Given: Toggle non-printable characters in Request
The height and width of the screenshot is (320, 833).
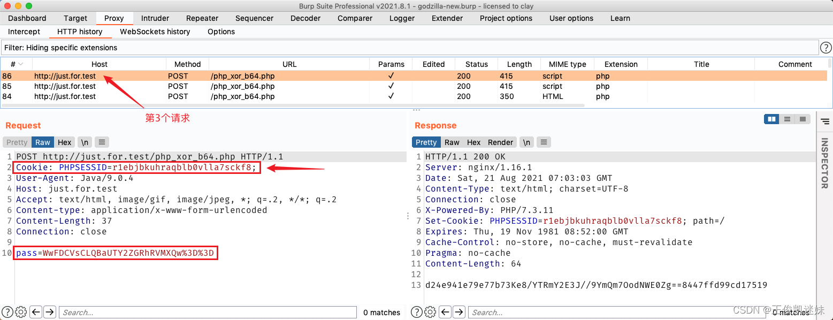Looking at the screenshot, I should [85, 142].
